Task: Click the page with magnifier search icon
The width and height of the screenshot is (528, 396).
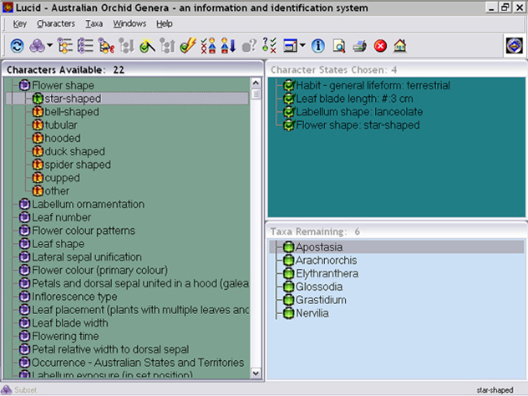Action: pyautogui.click(x=338, y=46)
